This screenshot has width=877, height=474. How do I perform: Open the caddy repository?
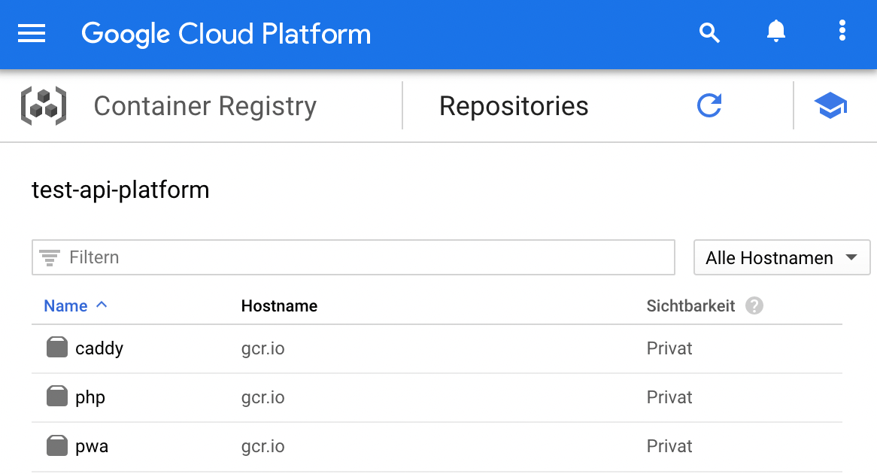pyautogui.click(x=99, y=348)
